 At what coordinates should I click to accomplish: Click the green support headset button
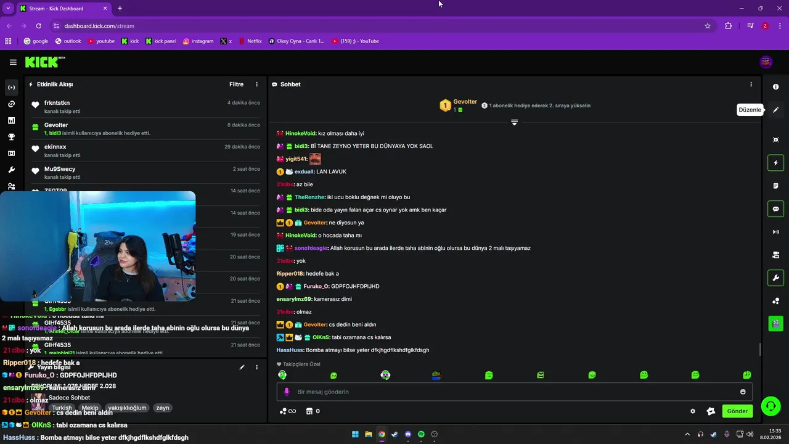[x=771, y=406]
